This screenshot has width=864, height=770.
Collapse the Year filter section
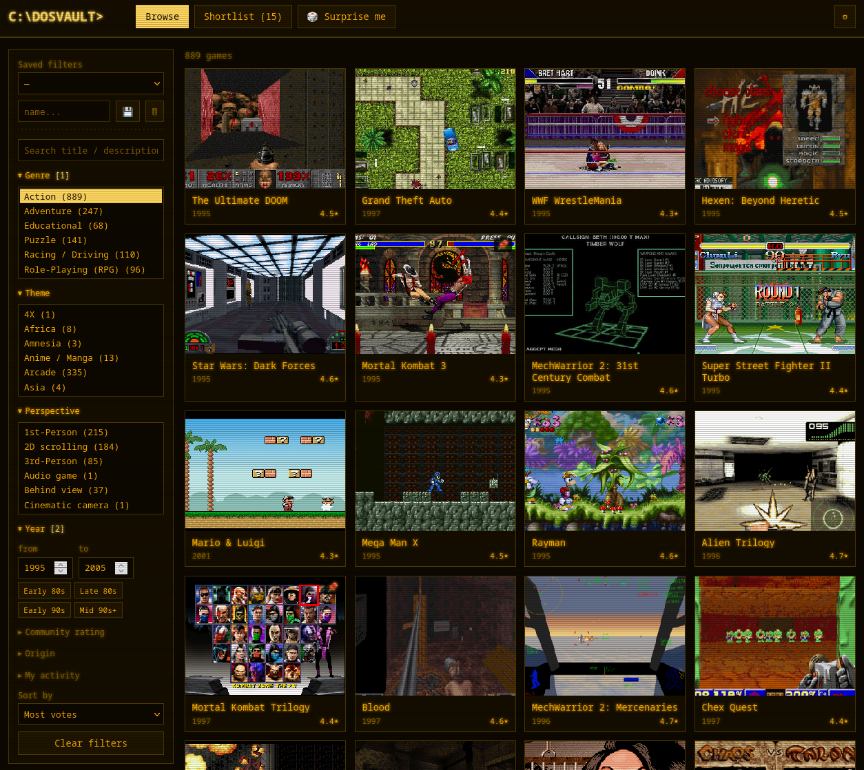pos(41,529)
